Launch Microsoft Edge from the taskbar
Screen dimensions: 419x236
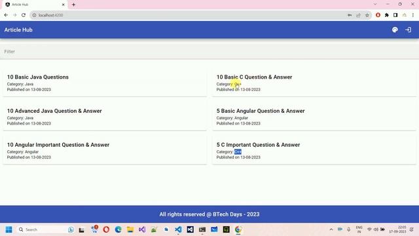[118, 229]
